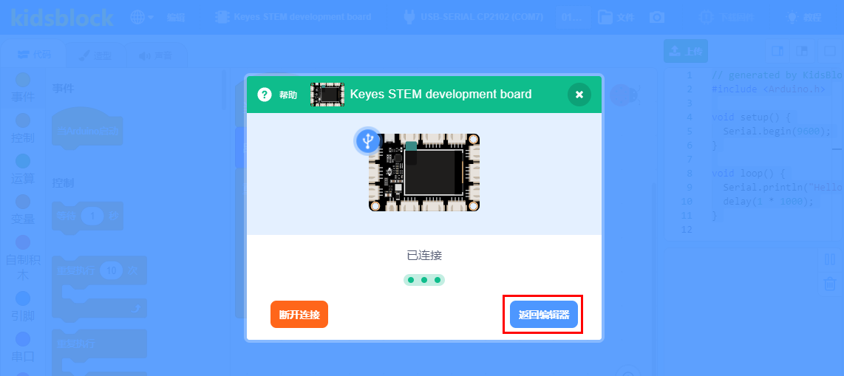Viewport: 844px width, 376px height.
Task: Click the green connected progress dots
Action: click(x=424, y=280)
